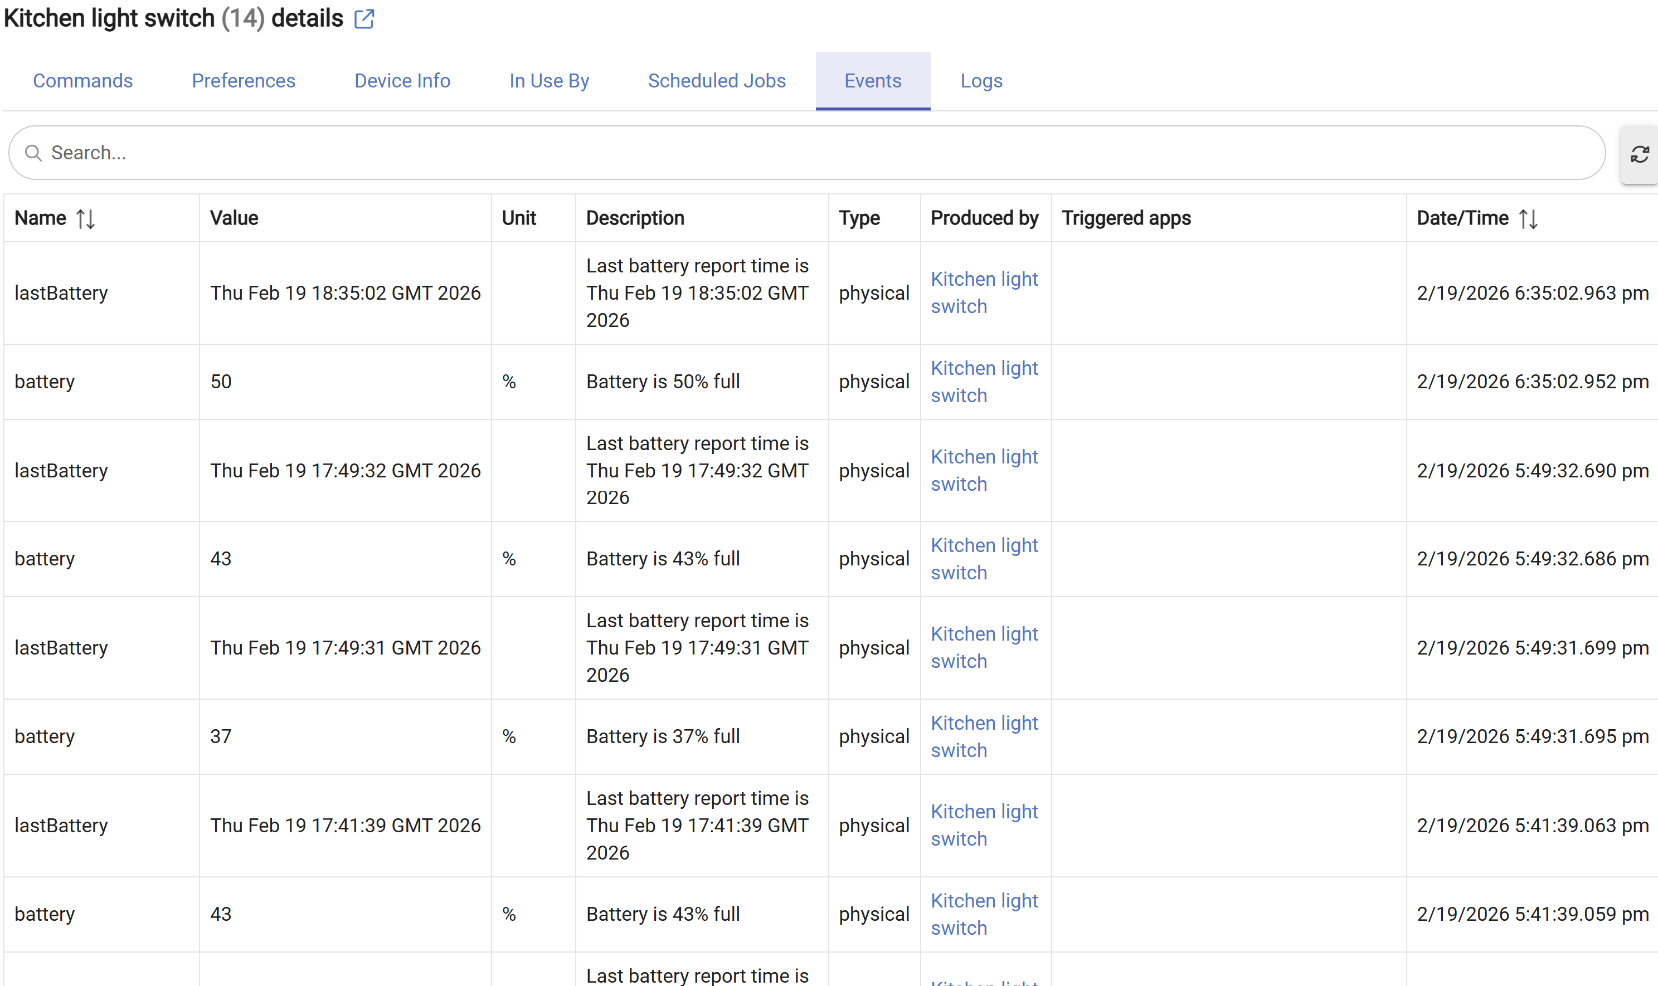The width and height of the screenshot is (1658, 986).
Task: Sort by Name column arrows
Action: tap(85, 218)
